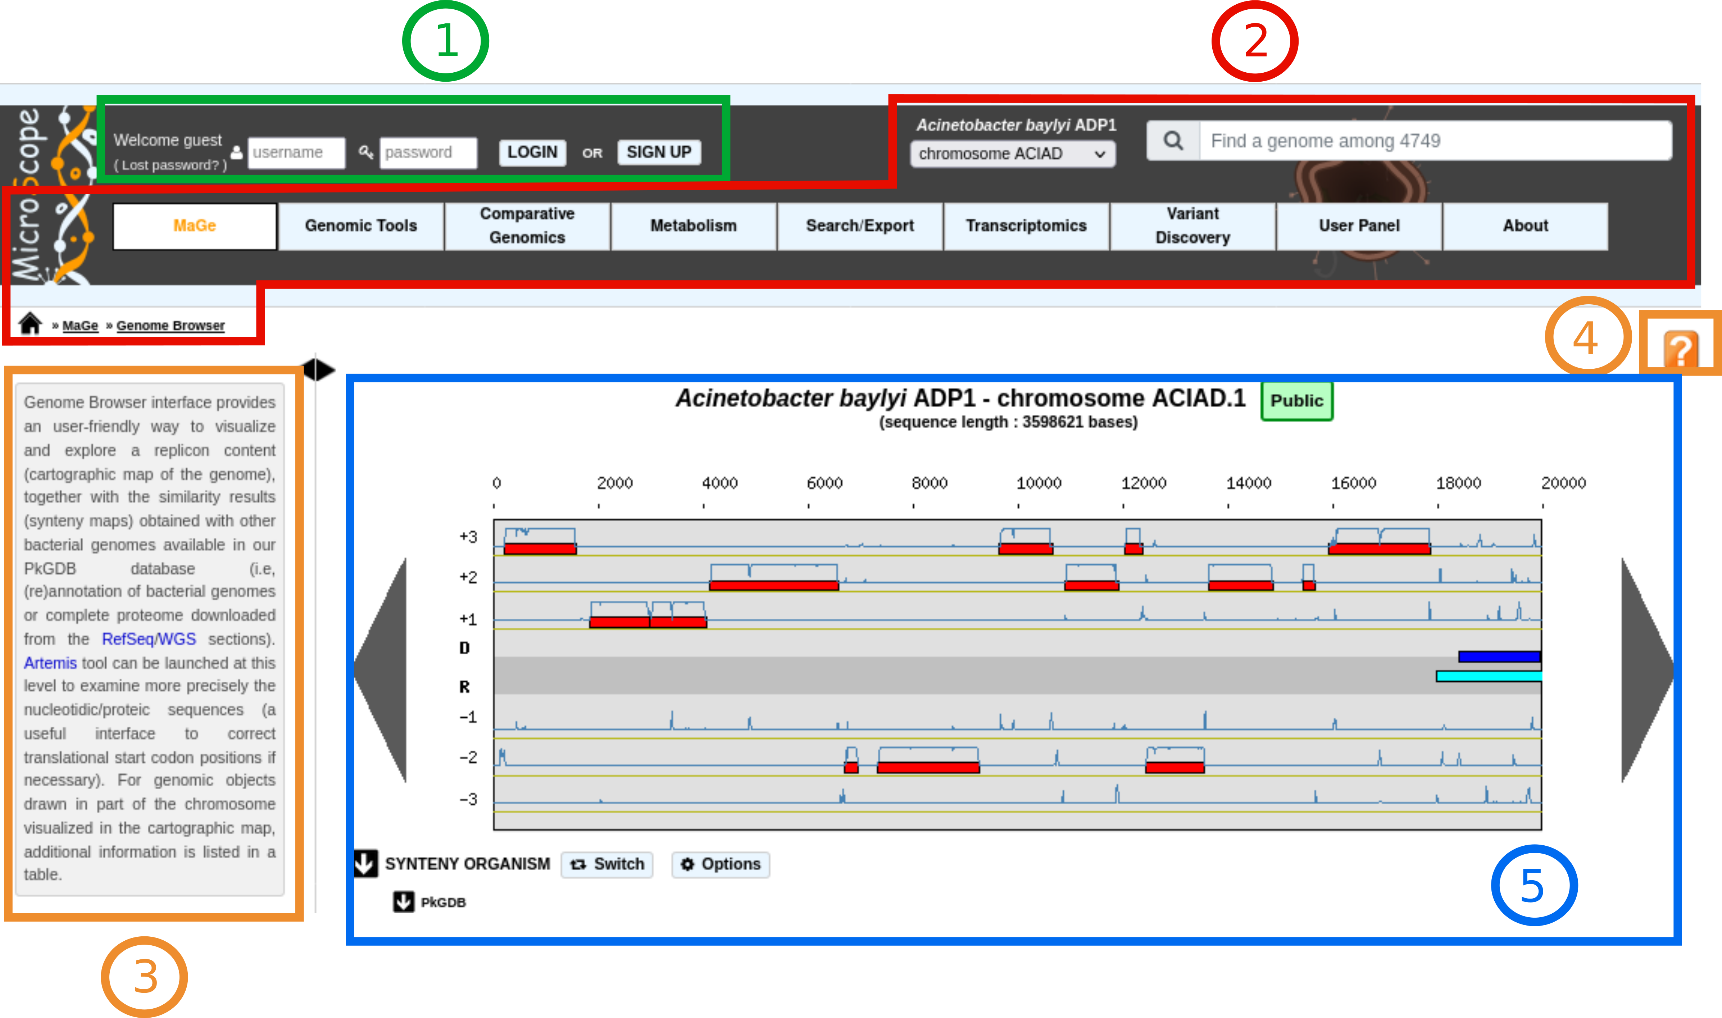The height and width of the screenshot is (1018, 1722).
Task: Navigate right with the large gray arrow
Action: 1646,670
